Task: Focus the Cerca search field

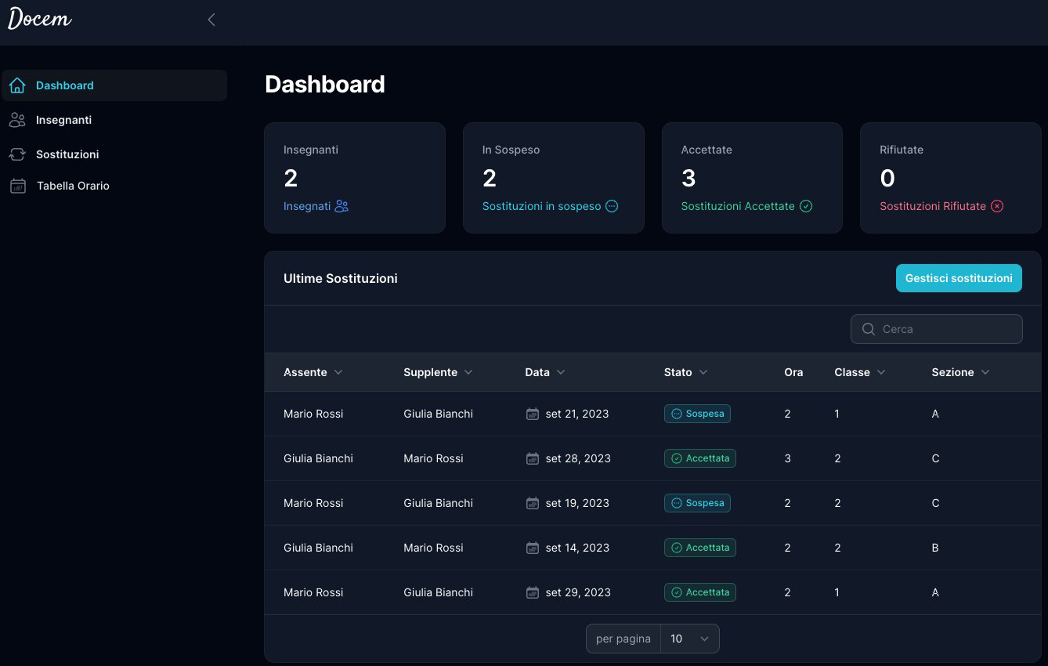Action: pyautogui.click(x=936, y=329)
